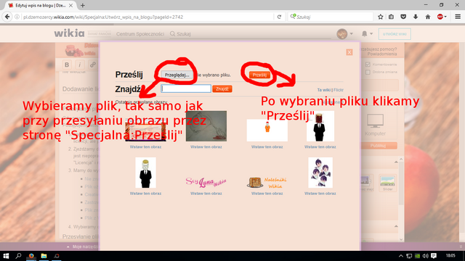Open the Wikia logo home link
Screen dimensions: 465x261
coord(69,33)
